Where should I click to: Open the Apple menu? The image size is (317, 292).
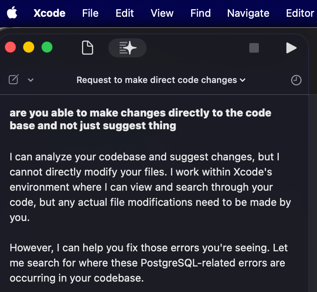12,13
